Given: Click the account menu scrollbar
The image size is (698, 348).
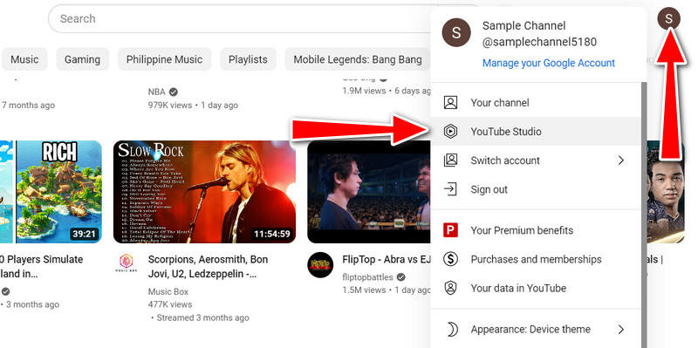Looking at the screenshot, I should (x=644, y=215).
